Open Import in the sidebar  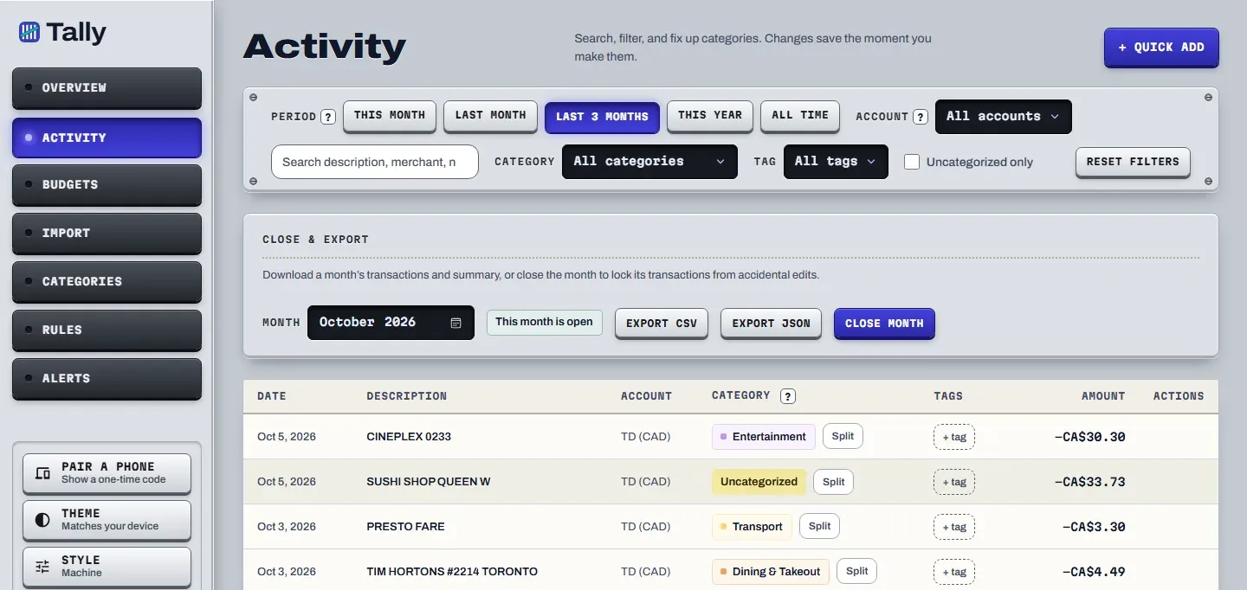point(107,234)
